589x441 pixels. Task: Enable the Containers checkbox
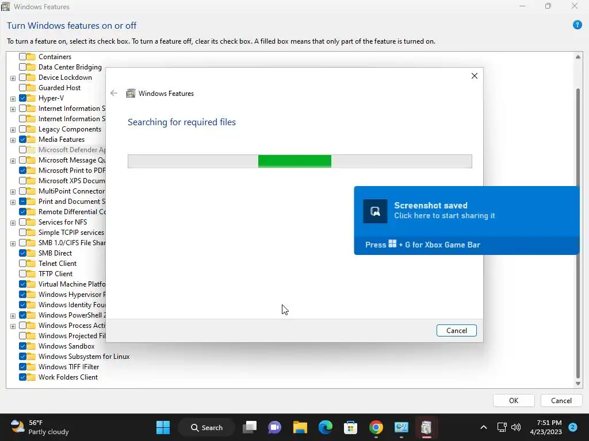click(x=22, y=57)
